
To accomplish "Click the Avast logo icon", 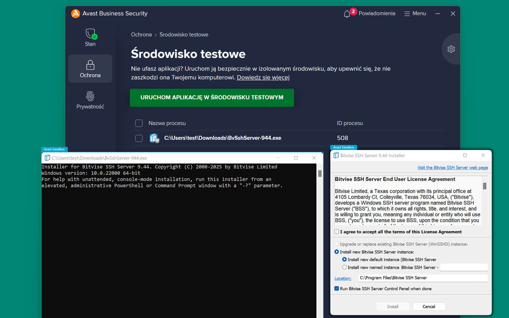I will [x=76, y=14].
